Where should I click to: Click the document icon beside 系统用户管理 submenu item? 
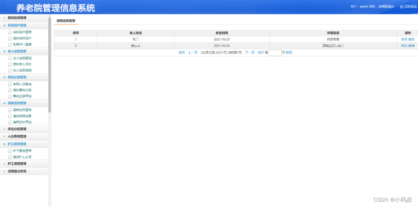(x=10, y=32)
